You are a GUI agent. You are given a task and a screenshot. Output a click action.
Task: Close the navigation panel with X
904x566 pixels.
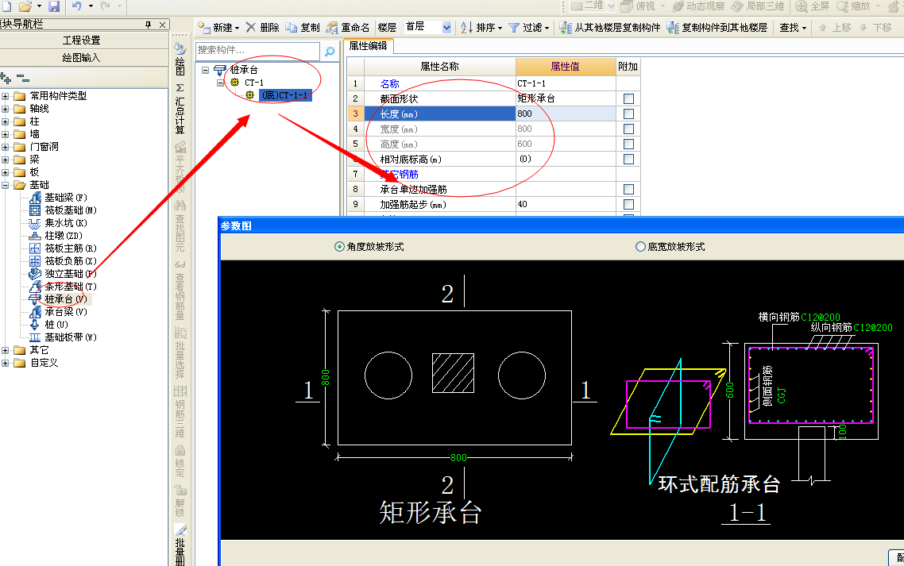pos(162,24)
